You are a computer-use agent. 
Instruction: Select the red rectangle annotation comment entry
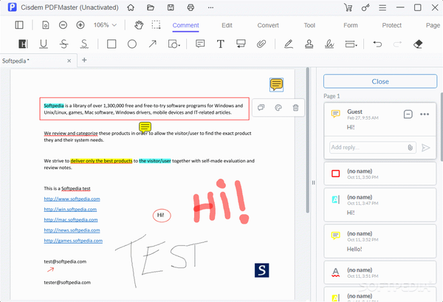point(380,174)
